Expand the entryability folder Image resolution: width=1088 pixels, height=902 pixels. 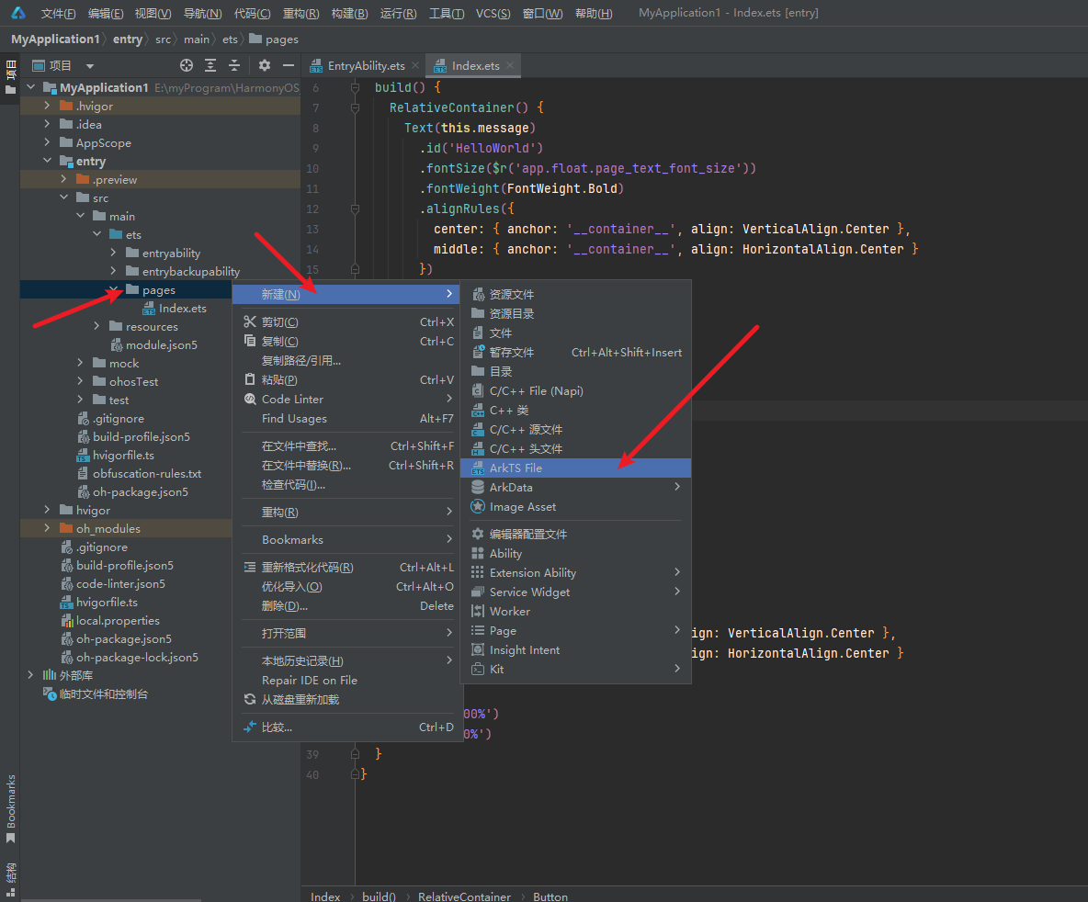pos(113,253)
